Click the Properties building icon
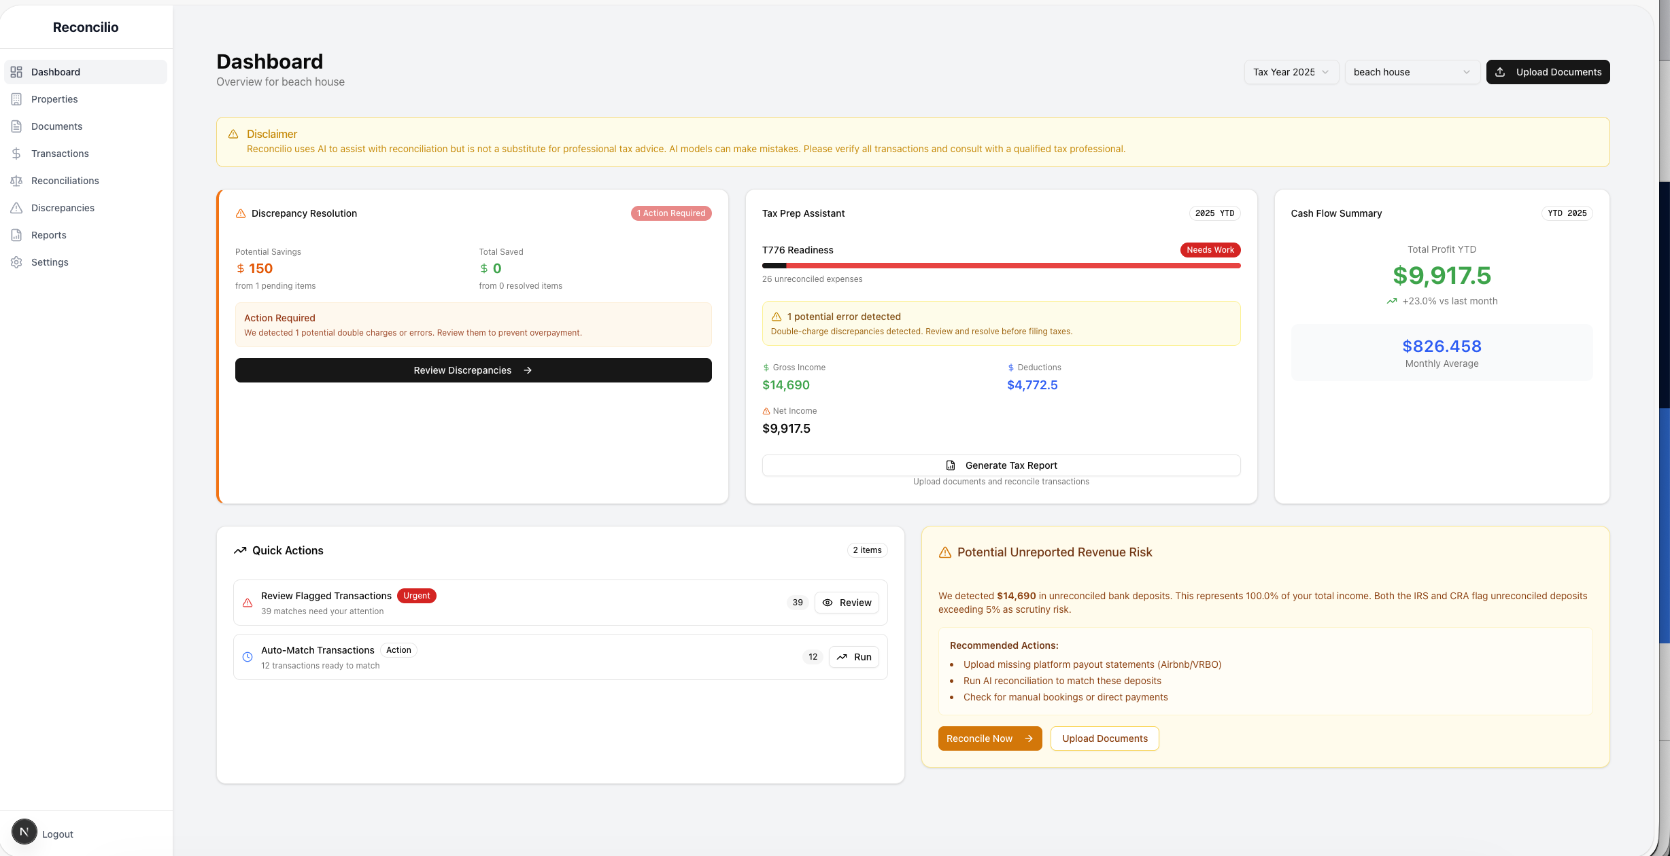Screen dimensions: 1670x856 click(16, 99)
